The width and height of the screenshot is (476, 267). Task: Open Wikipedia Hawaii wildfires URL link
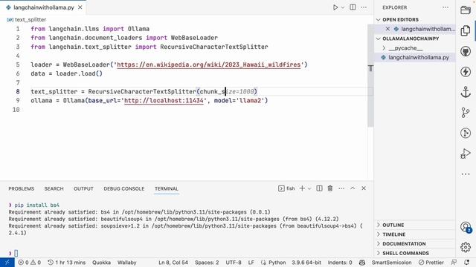point(208,65)
